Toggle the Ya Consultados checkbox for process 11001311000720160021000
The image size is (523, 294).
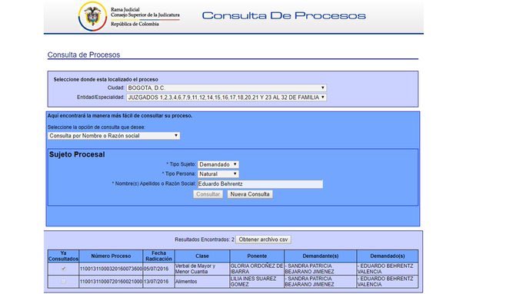click(x=63, y=282)
